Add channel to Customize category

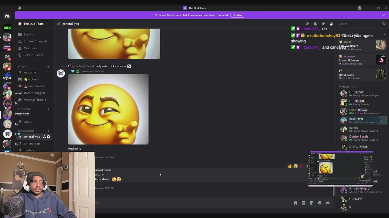pos(48,109)
